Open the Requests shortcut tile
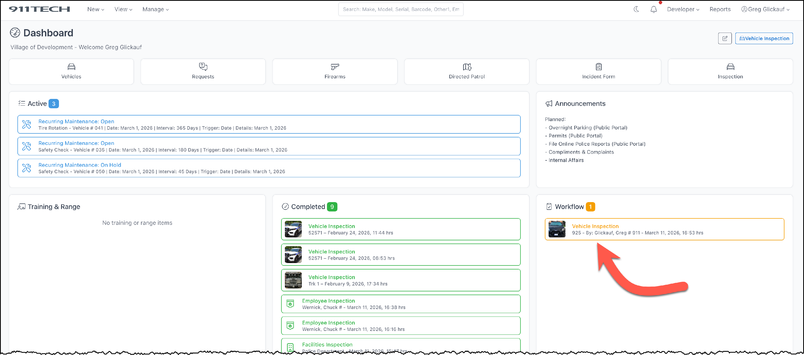 pyautogui.click(x=203, y=71)
